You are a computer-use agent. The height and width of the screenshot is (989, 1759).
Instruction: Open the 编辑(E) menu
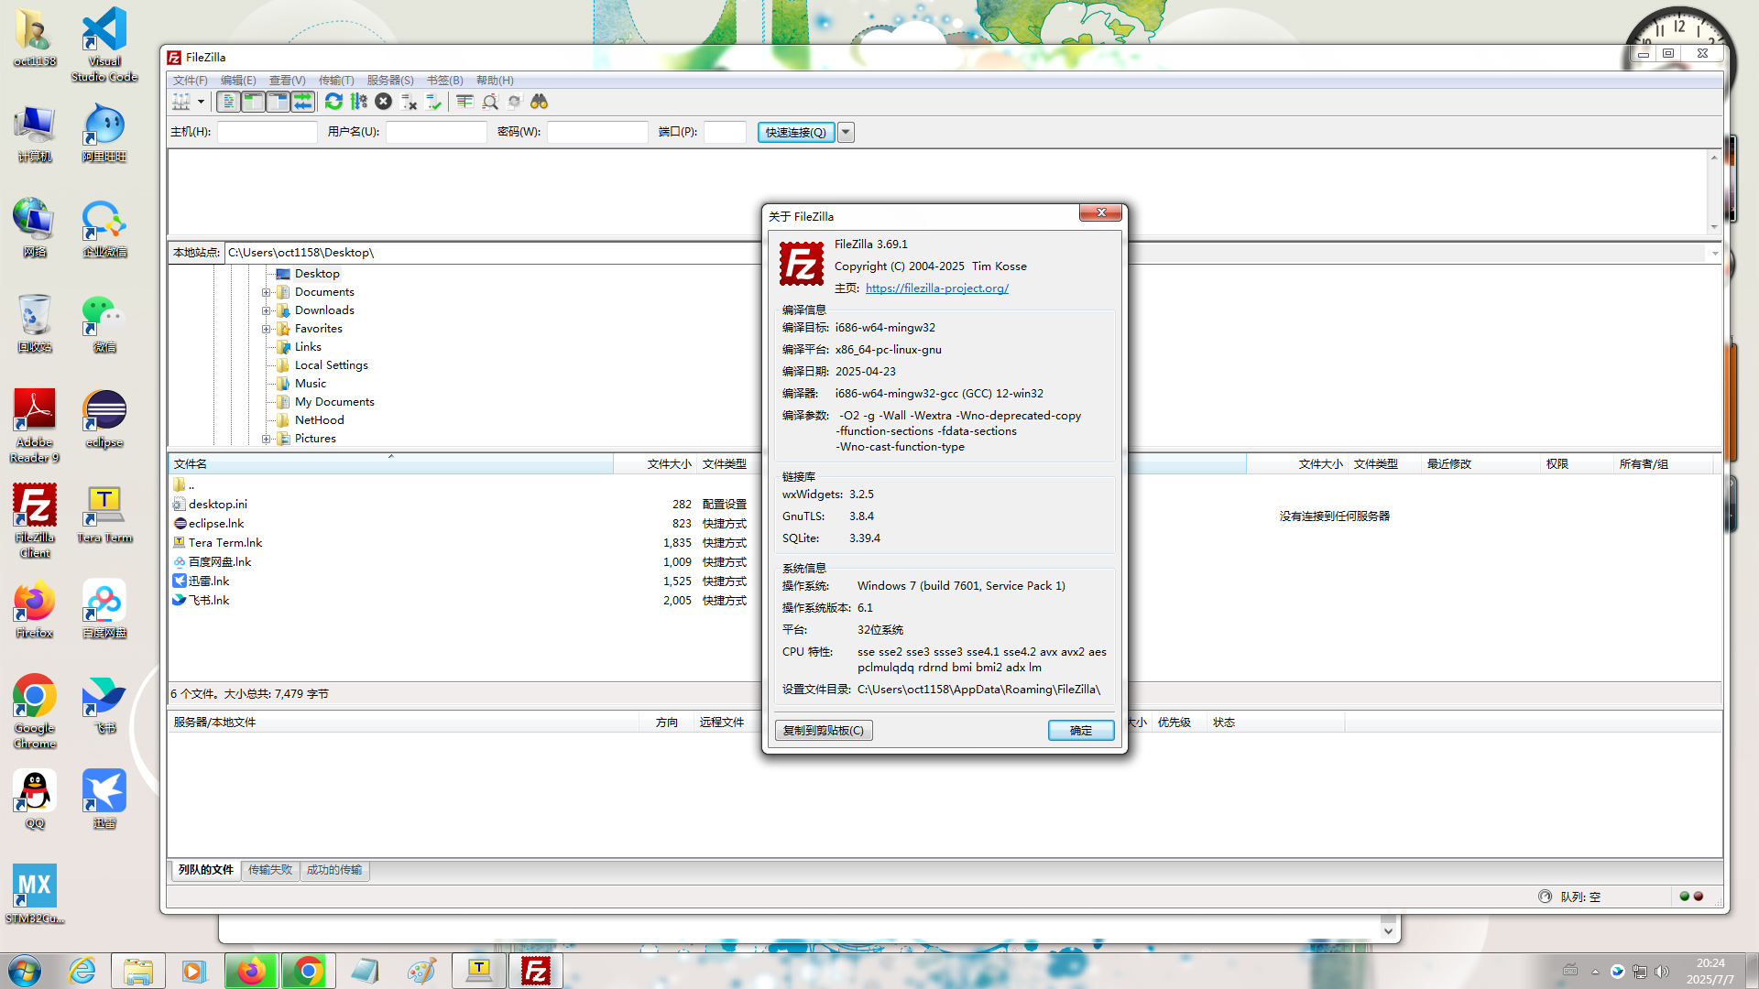(x=238, y=81)
